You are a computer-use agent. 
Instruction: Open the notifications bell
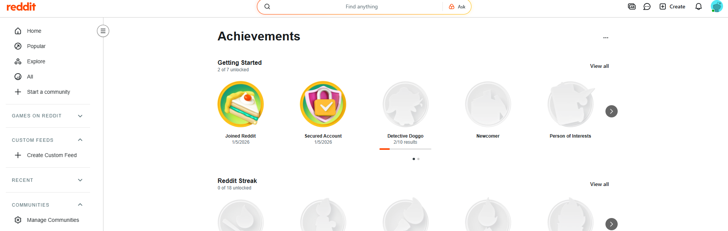tap(698, 6)
